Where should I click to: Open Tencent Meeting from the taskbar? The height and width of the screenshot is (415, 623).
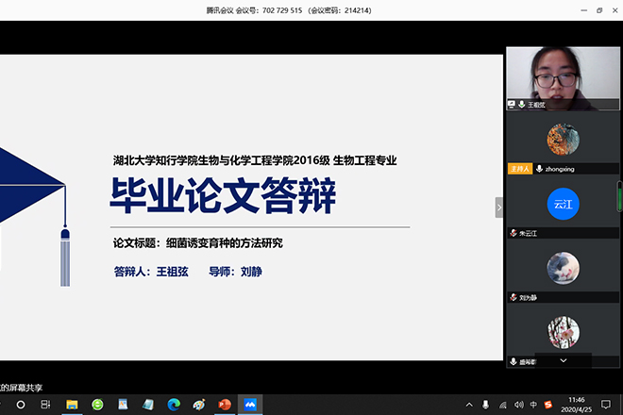click(x=249, y=405)
